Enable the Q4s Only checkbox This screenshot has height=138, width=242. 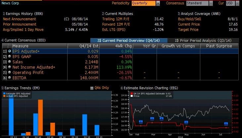click(x=92, y=88)
